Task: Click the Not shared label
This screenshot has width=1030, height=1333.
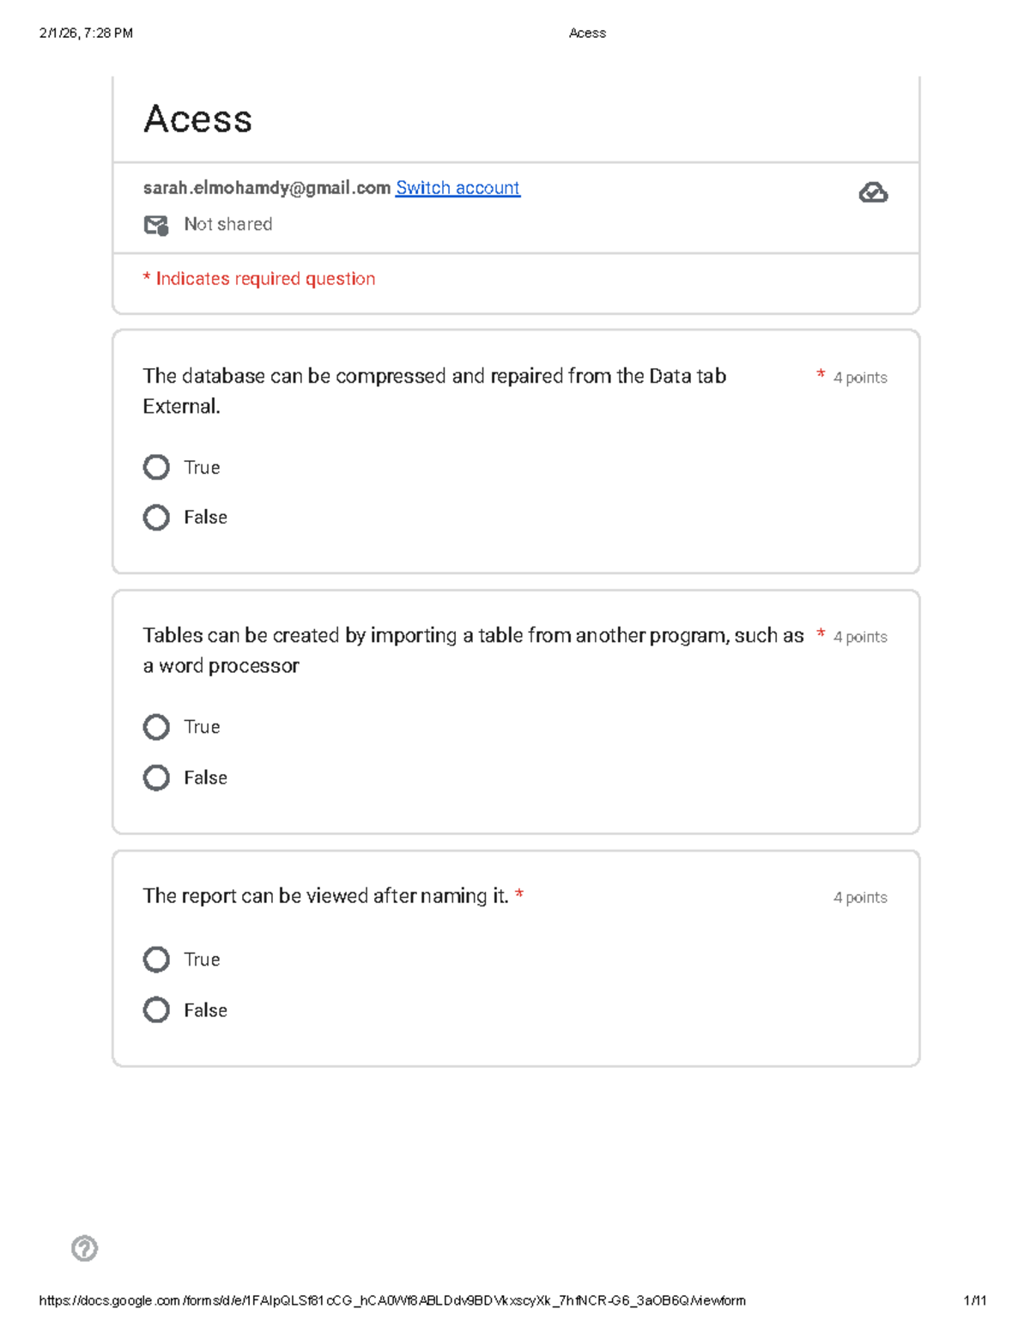Action: 228,224
